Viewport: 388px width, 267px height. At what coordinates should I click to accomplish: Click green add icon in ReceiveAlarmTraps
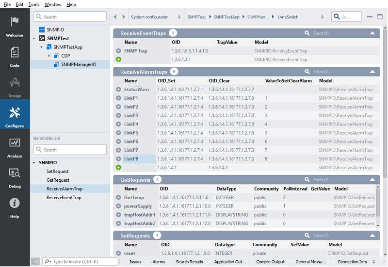coord(118,167)
